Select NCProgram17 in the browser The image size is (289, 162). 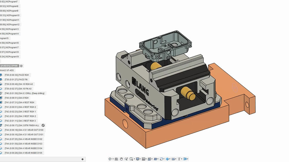click(x=10, y=48)
